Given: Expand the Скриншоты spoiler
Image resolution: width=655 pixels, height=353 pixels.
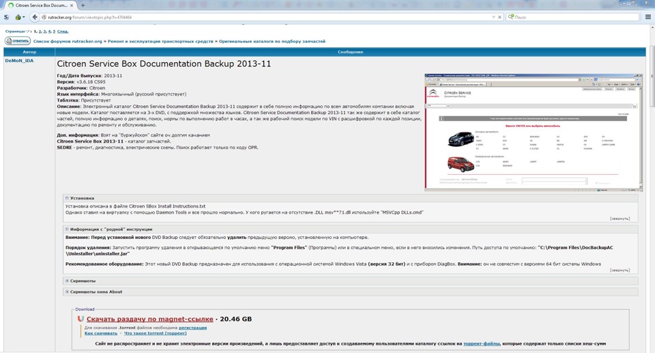Looking at the screenshot, I should (x=81, y=281).
